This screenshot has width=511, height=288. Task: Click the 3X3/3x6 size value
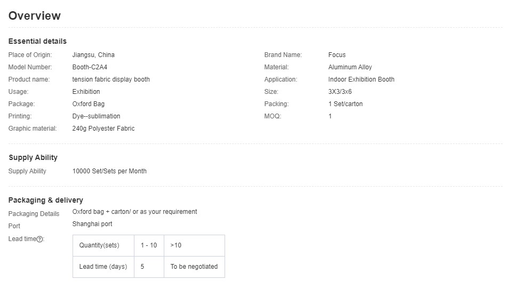coord(340,92)
